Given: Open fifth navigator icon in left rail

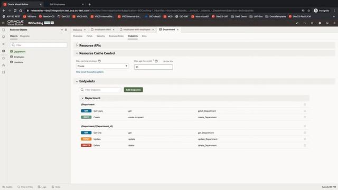Looking at the screenshot, I should click(x=4, y=58).
